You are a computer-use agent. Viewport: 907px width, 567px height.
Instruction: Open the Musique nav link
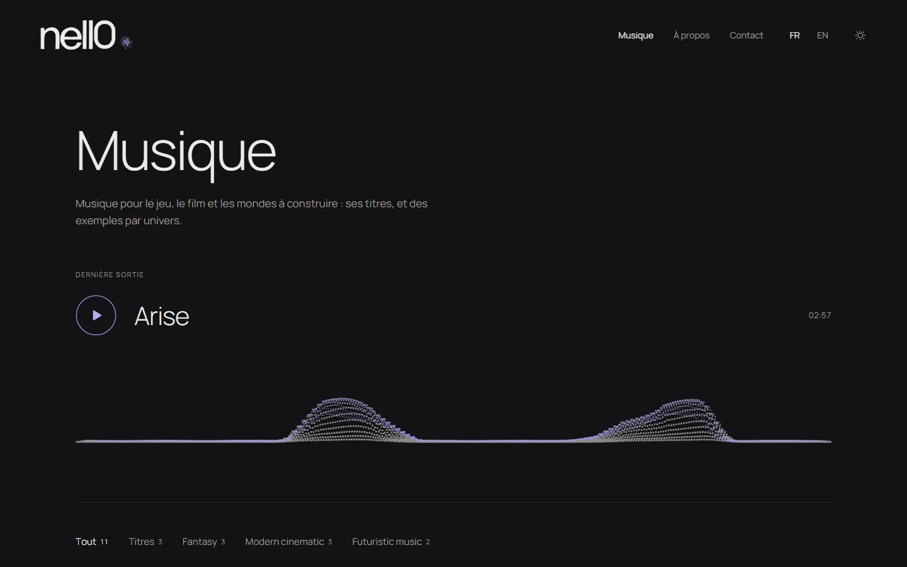coord(636,35)
